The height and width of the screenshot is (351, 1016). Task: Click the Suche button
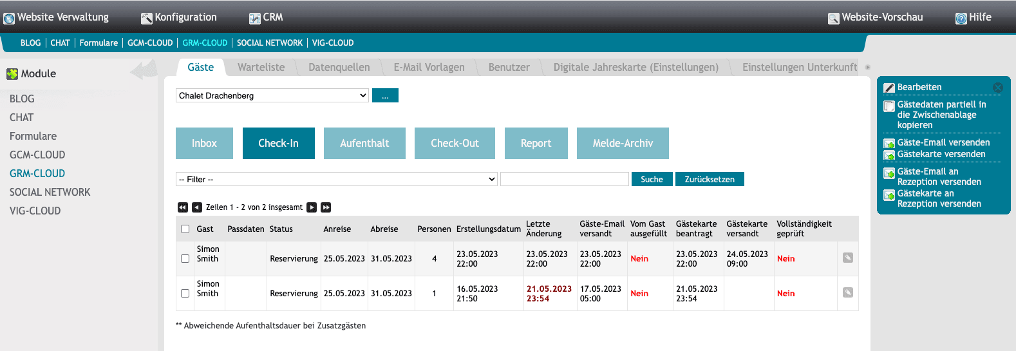(652, 179)
